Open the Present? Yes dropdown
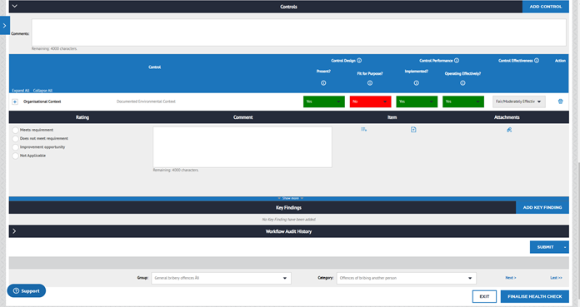This screenshot has width=580, height=307. (x=324, y=102)
